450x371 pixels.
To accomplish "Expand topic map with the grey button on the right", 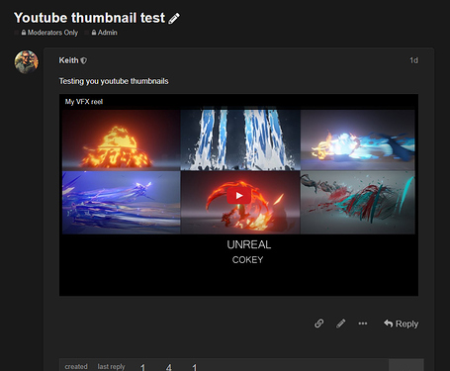I will [x=406, y=365].
